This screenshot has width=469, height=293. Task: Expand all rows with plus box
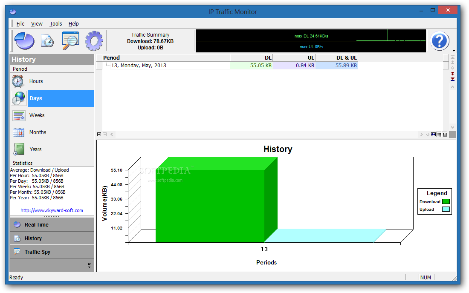99,135
